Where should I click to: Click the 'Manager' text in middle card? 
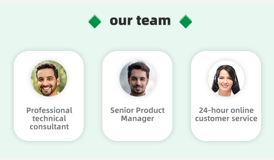(x=137, y=119)
